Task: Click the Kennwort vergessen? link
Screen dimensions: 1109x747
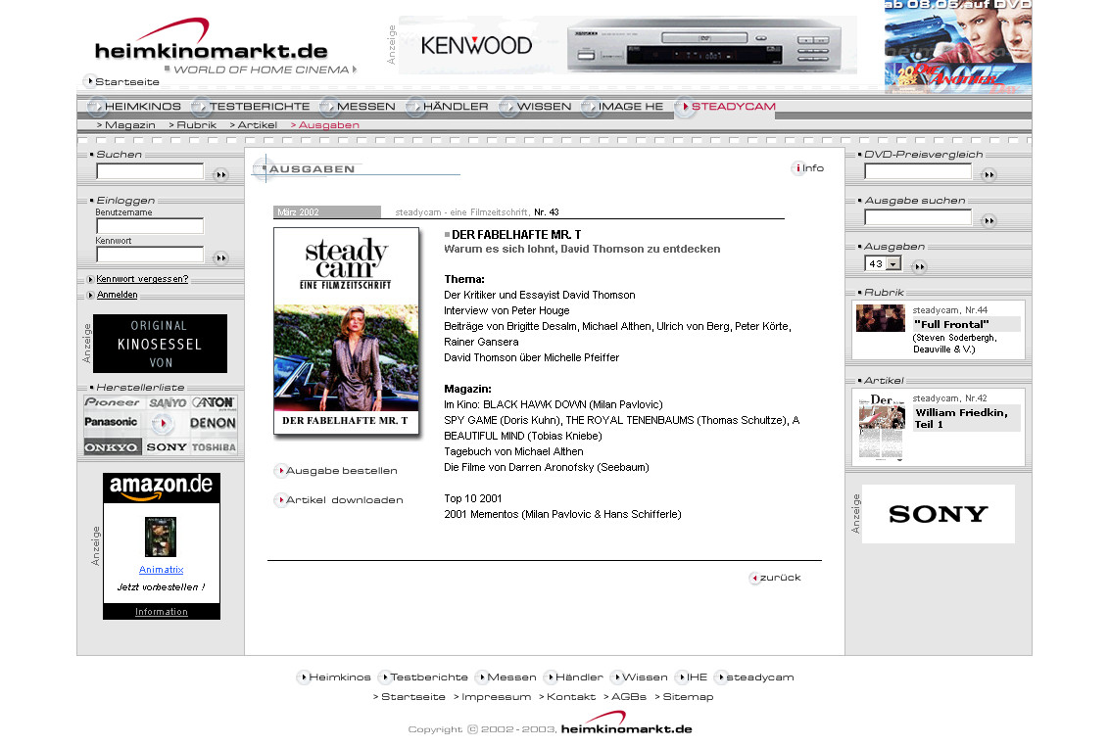Action: (142, 279)
